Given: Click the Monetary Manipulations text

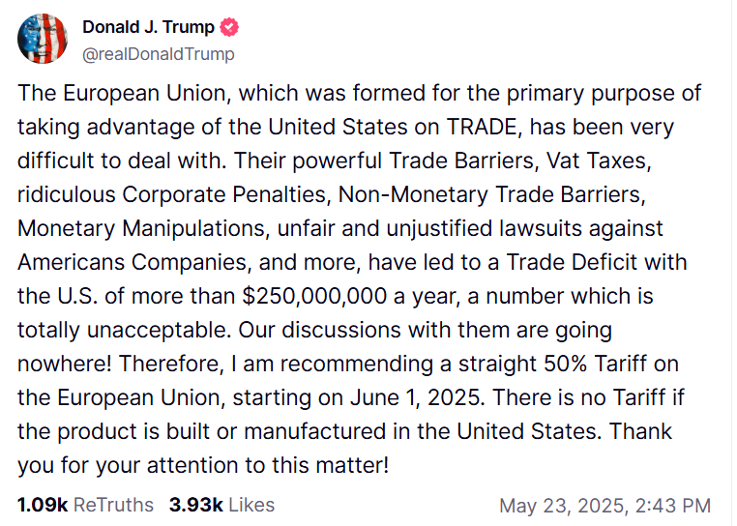Looking at the screenshot, I should [x=143, y=228].
